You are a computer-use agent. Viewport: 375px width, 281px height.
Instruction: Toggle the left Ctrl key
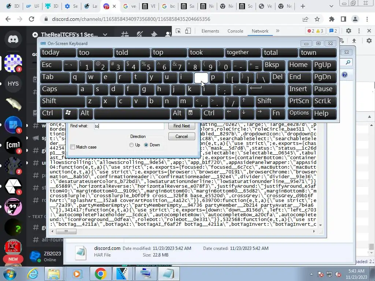tap(51, 113)
